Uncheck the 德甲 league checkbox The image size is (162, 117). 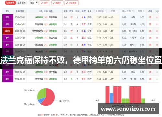45,3
